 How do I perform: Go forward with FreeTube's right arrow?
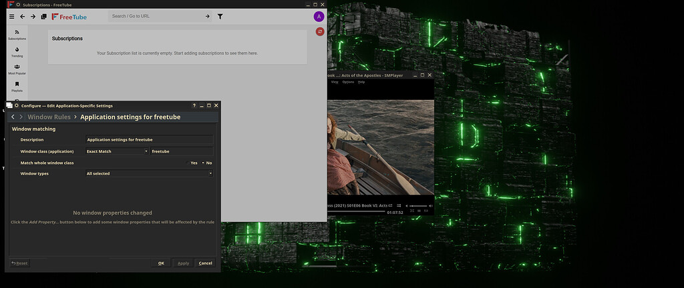click(33, 17)
